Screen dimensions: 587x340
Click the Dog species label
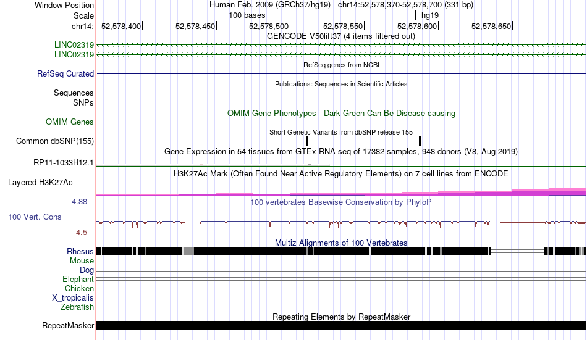(87, 270)
